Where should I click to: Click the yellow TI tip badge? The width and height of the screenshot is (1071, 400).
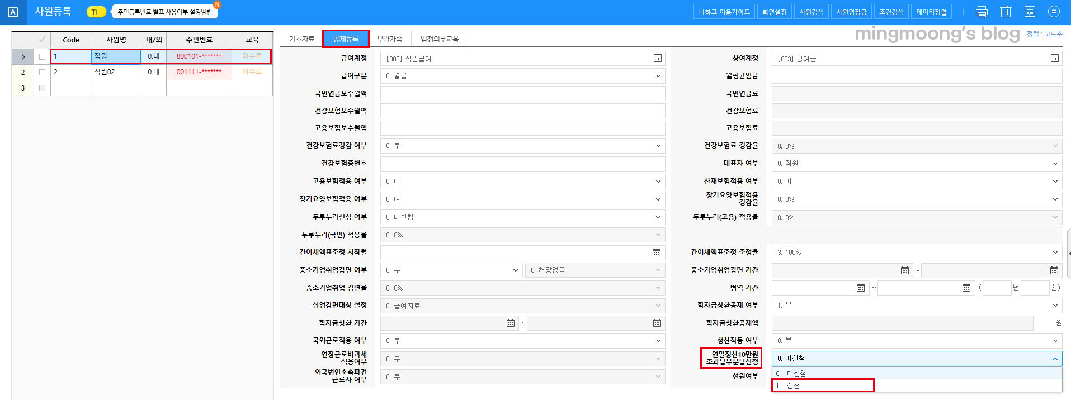(x=96, y=12)
